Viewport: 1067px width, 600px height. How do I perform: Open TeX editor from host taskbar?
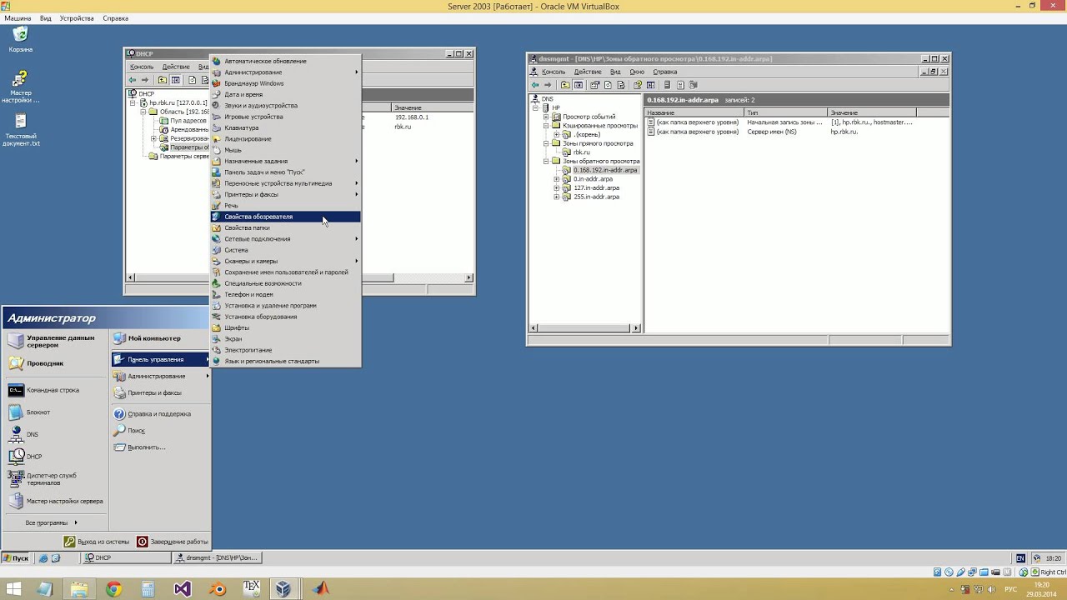pos(251,588)
